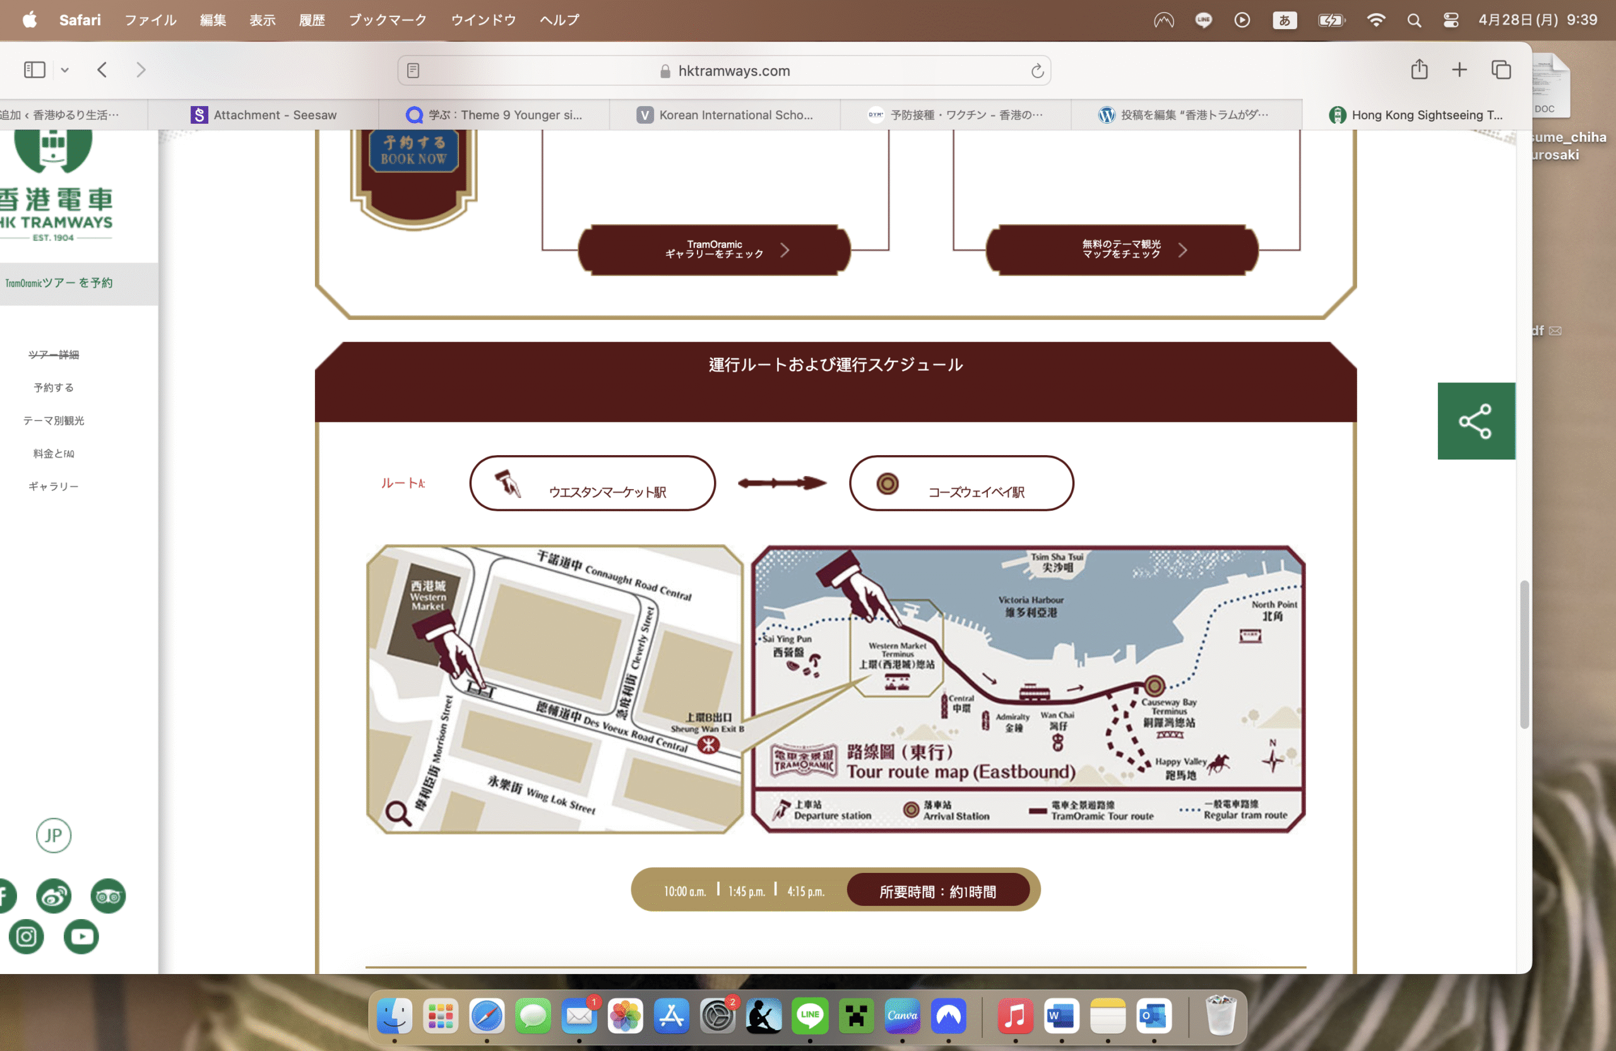Open Photos from the Dock

coord(626,1016)
